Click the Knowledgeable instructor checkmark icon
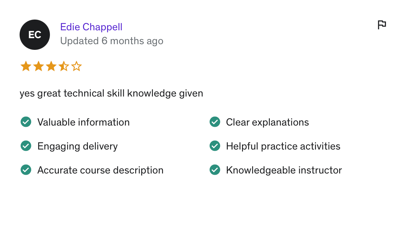Image resolution: width=407 pixels, height=229 pixels. [215, 170]
